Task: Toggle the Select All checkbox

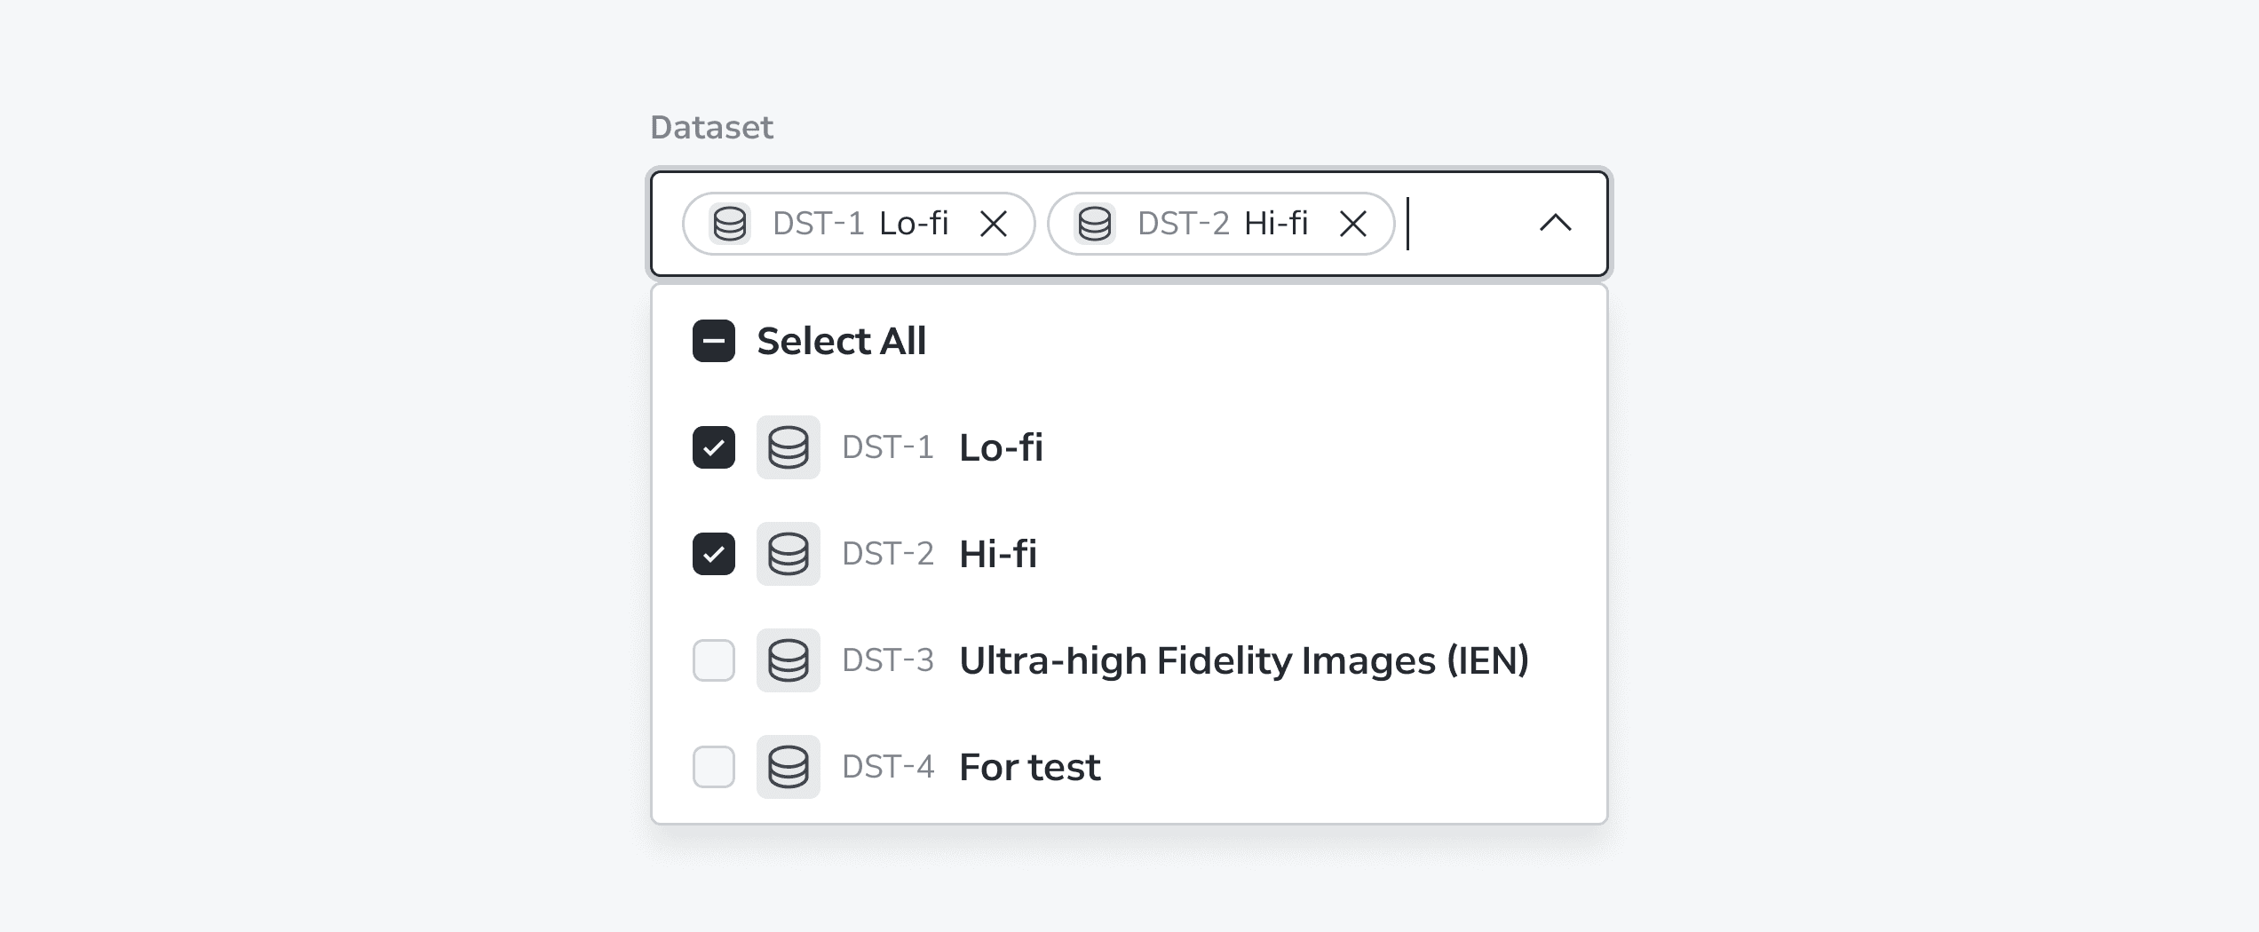Action: (714, 341)
